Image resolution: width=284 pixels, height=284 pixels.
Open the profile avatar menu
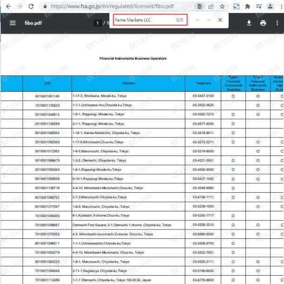[x=270, y=7]
